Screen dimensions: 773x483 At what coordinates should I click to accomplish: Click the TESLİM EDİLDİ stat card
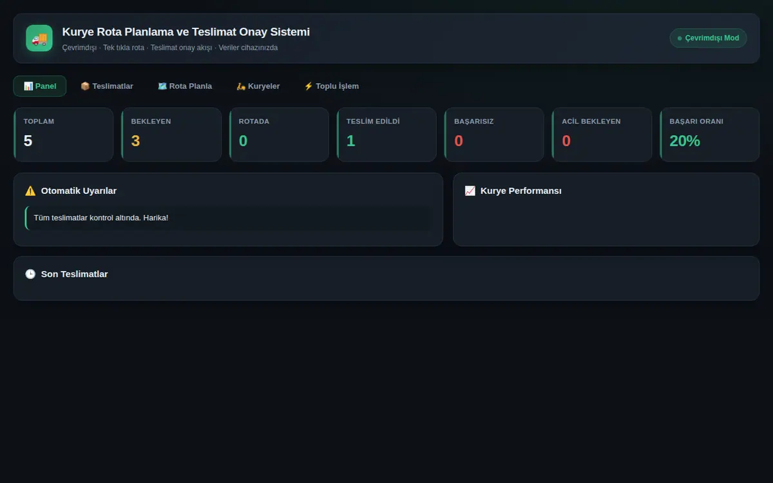click(386, 135)
